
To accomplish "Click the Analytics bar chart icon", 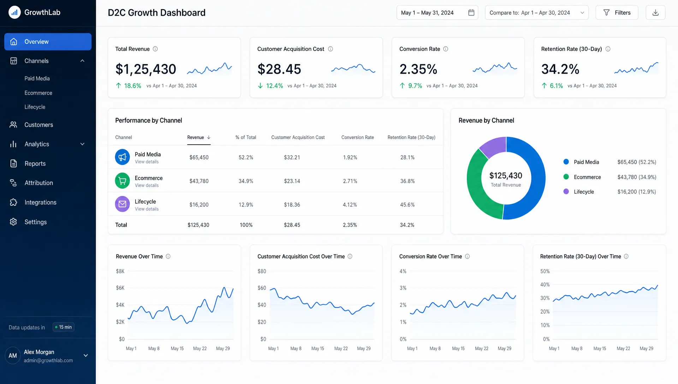I will [x=13, y=144].
